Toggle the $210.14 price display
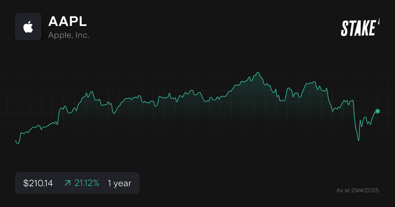This screenshot has height=207, width=395. tap(38, 183)
